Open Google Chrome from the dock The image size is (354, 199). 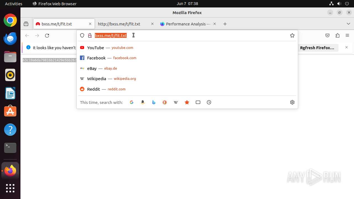coord(10,20)
